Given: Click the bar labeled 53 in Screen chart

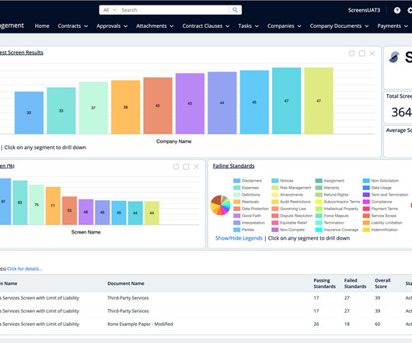Looking at the screenshot, I should (x=69, y=210).
